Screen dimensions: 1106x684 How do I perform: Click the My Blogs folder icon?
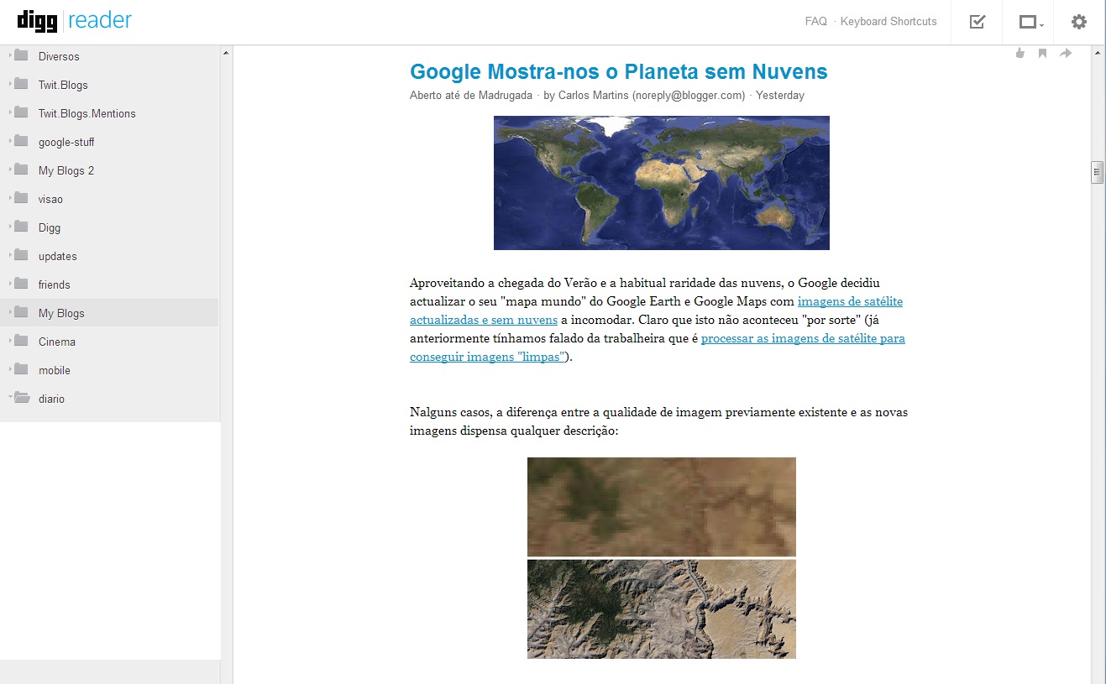pyautogui.click(x=20, y=312)
